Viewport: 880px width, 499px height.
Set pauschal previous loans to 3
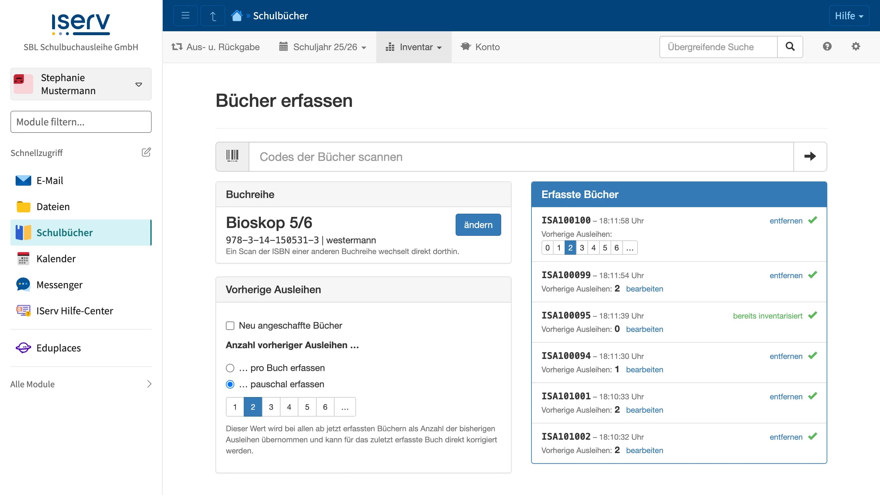pyautogui.click(x=271, y=407)
